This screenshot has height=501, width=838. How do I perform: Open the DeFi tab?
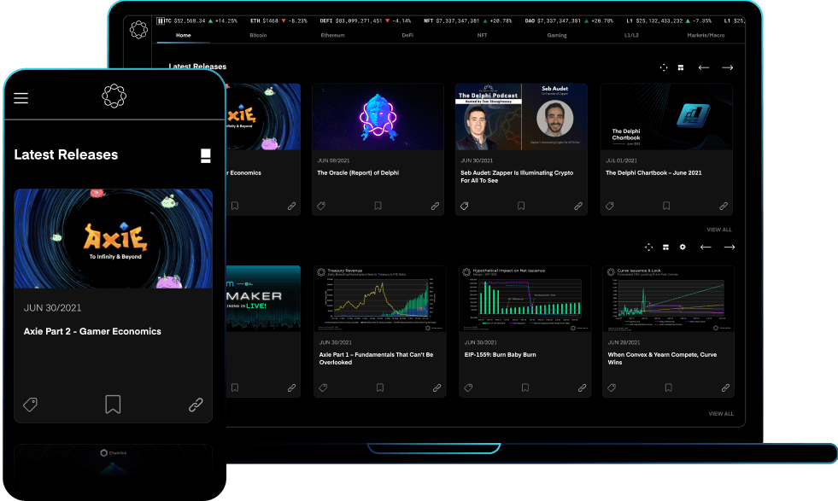tap(407, 35)
